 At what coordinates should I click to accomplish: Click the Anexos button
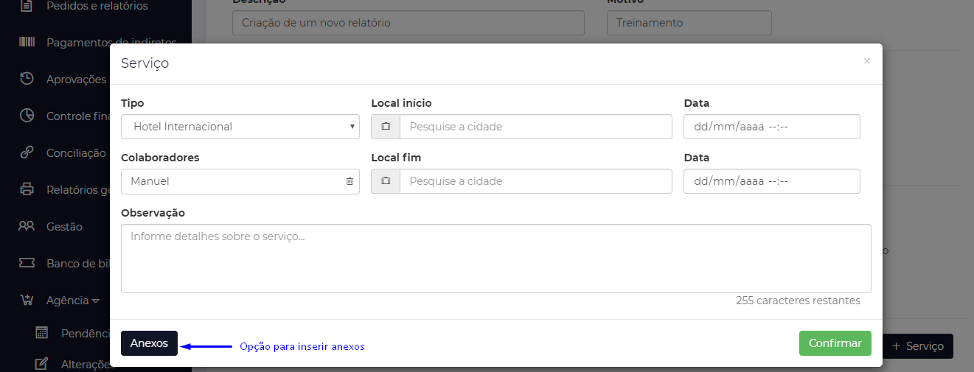pos(149,343)
